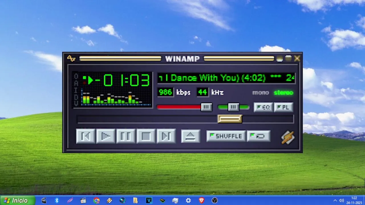Open the image viewer icon in taskbar

(175, 200)
